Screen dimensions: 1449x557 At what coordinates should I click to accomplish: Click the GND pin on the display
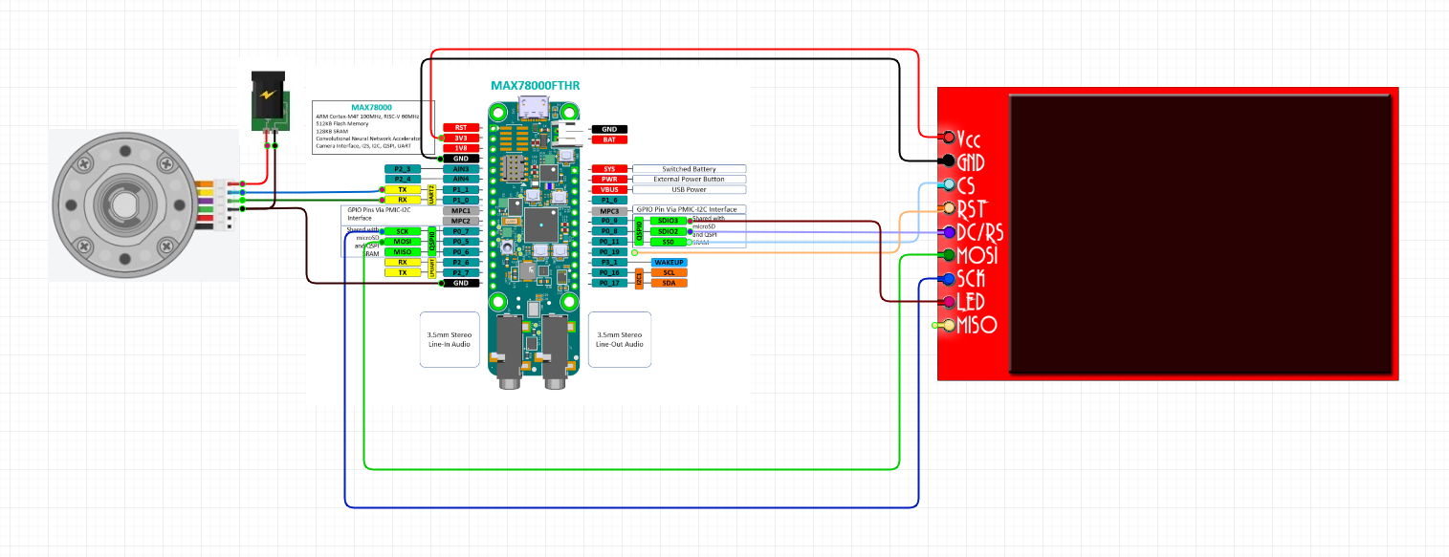(x=949, y=161)
